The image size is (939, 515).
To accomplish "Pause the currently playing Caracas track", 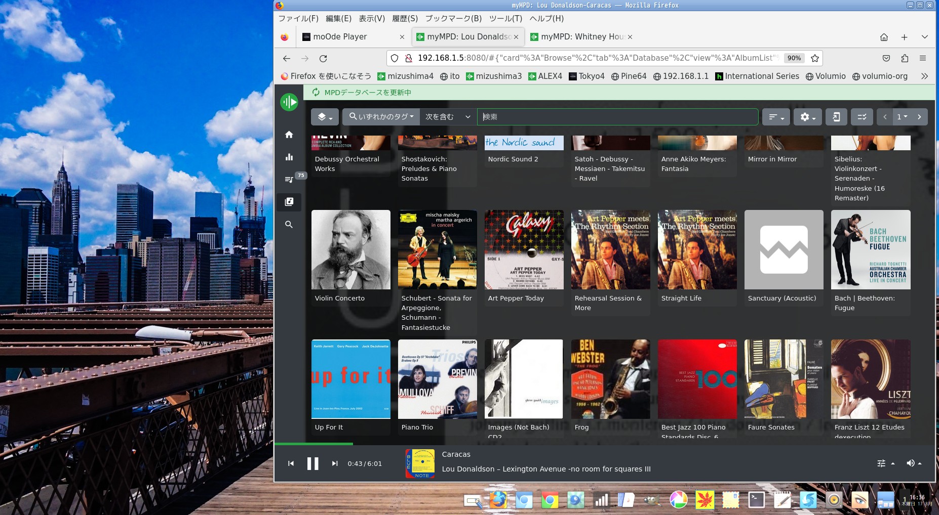I will point(312,463).
